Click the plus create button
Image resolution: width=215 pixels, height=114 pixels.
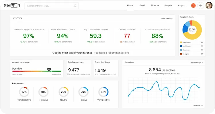pos(201,5)
